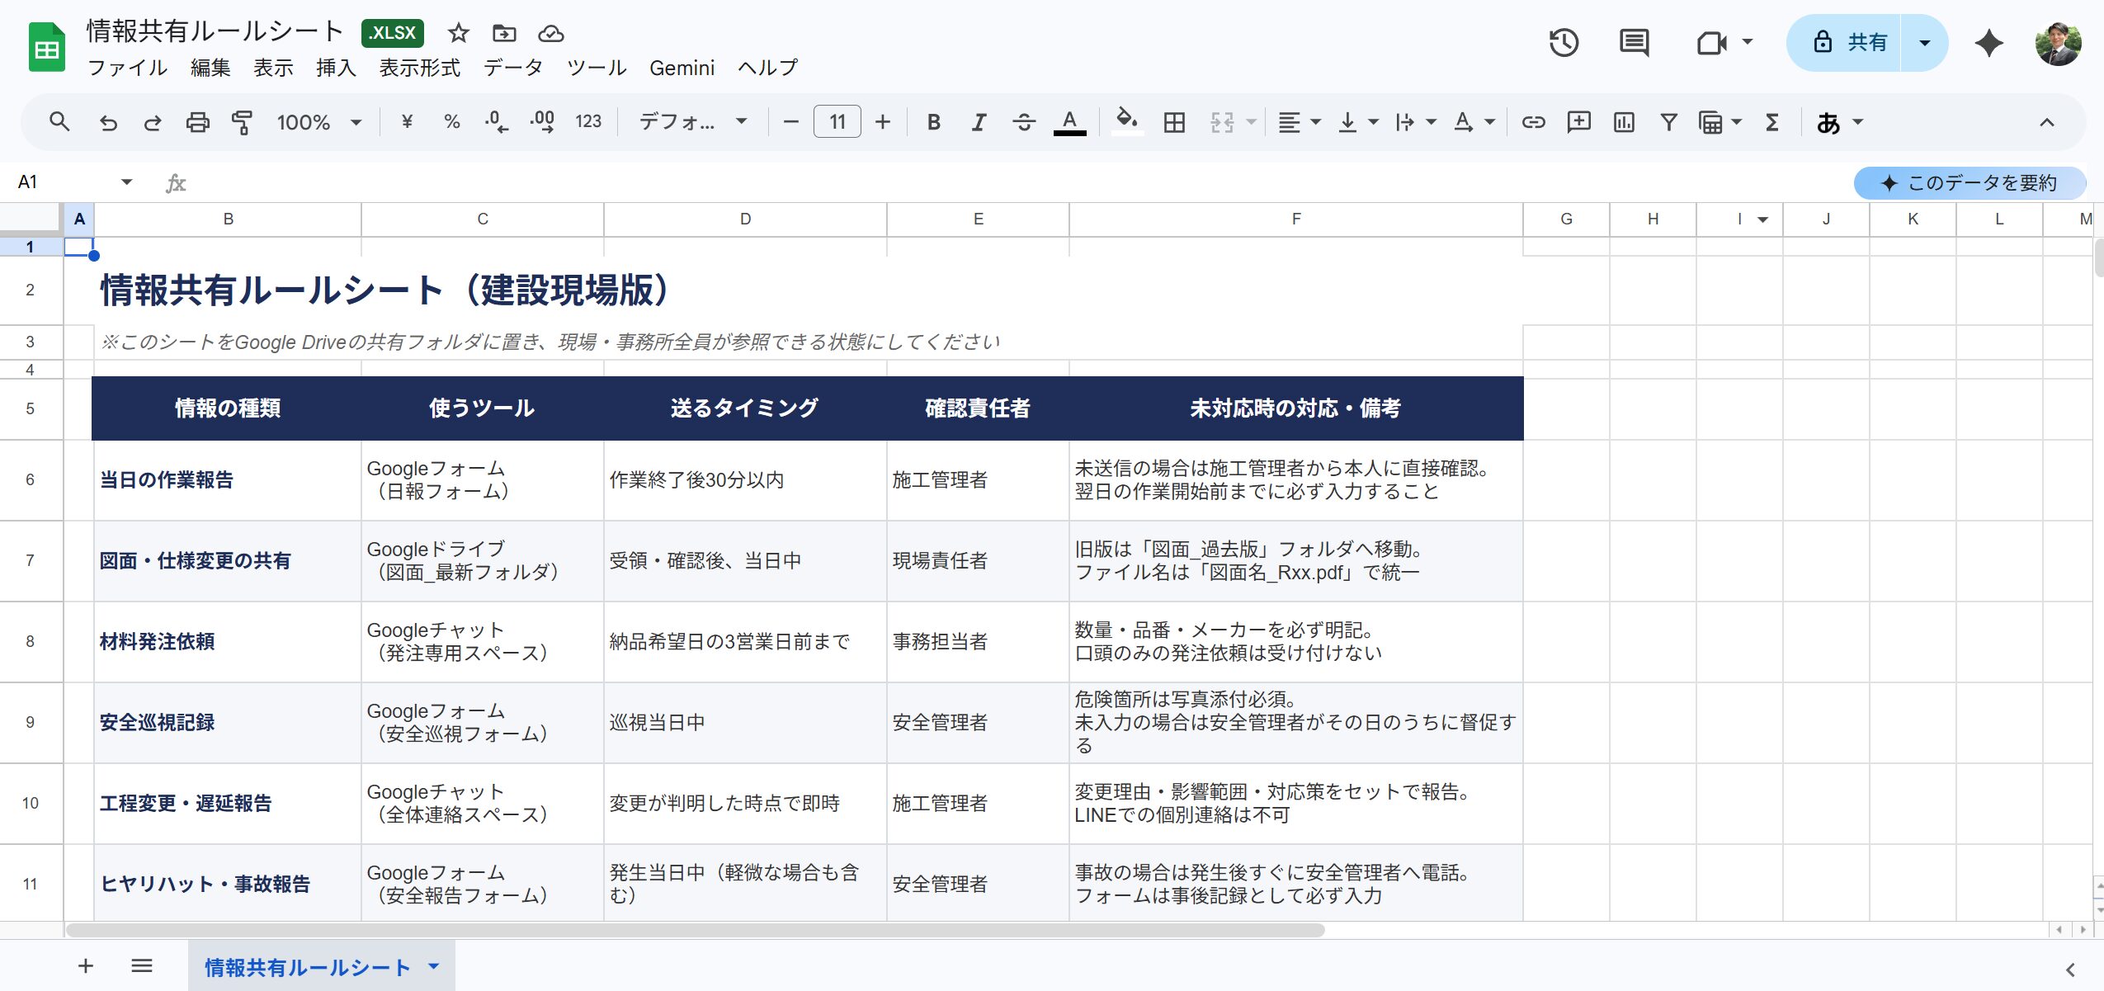Screen dimensions: 2104x991
Task: Click このデータを要約 button
Action: click(x=1970, y=182)
